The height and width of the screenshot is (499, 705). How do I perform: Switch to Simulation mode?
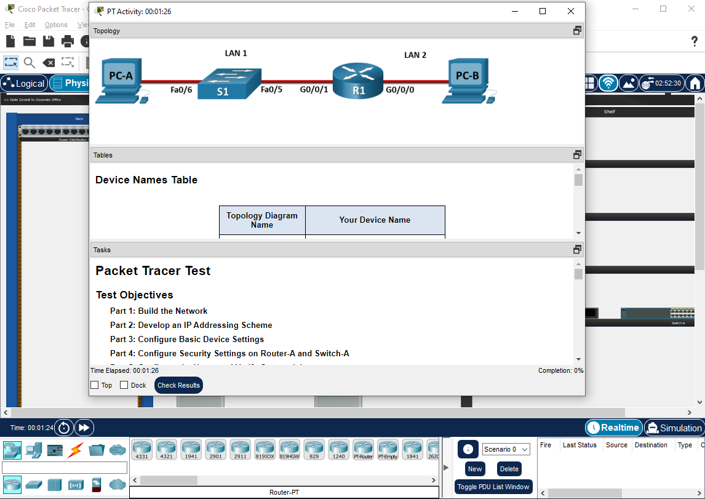[674, 428]
